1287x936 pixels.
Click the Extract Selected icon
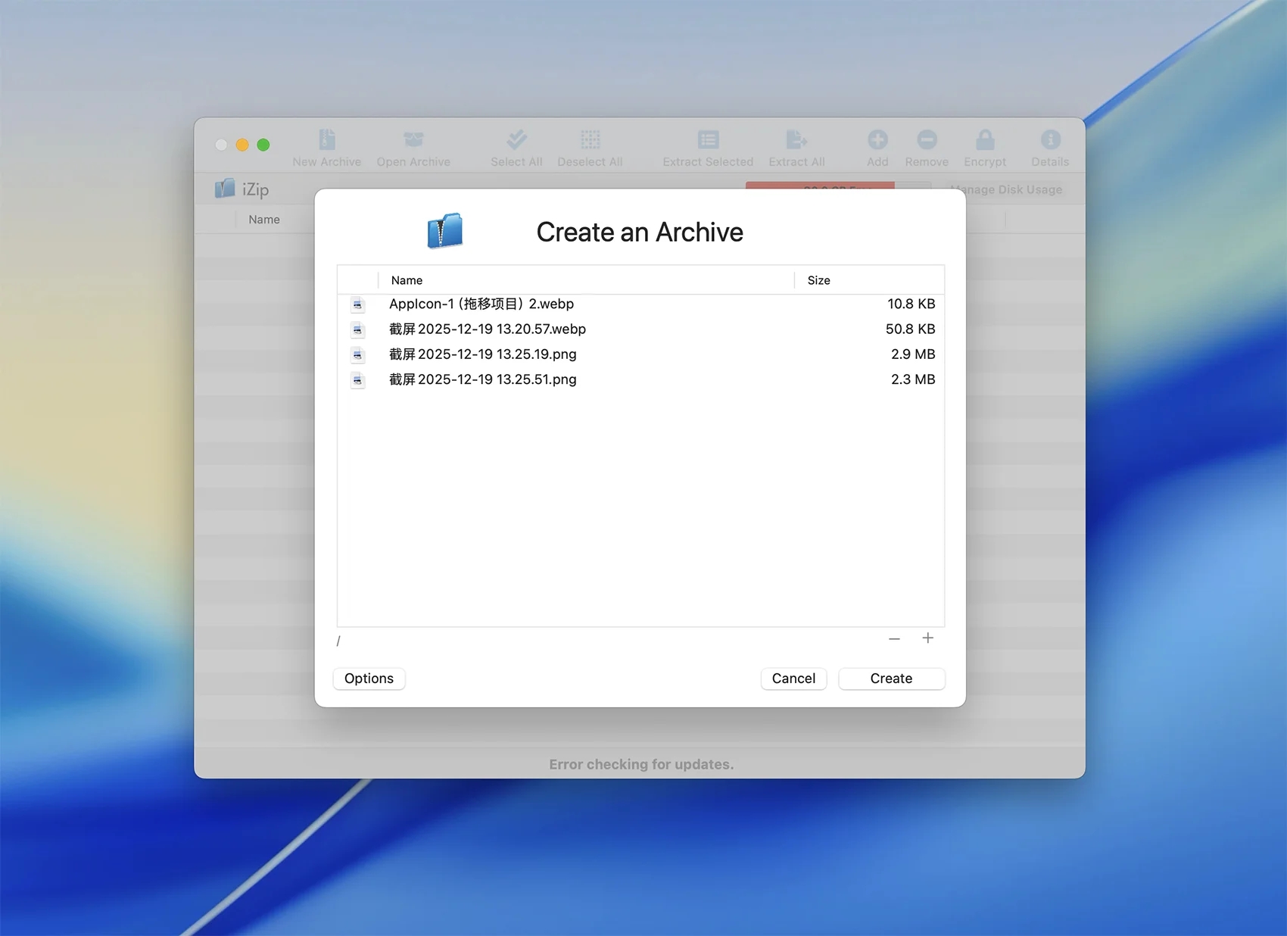click(708, 140)
